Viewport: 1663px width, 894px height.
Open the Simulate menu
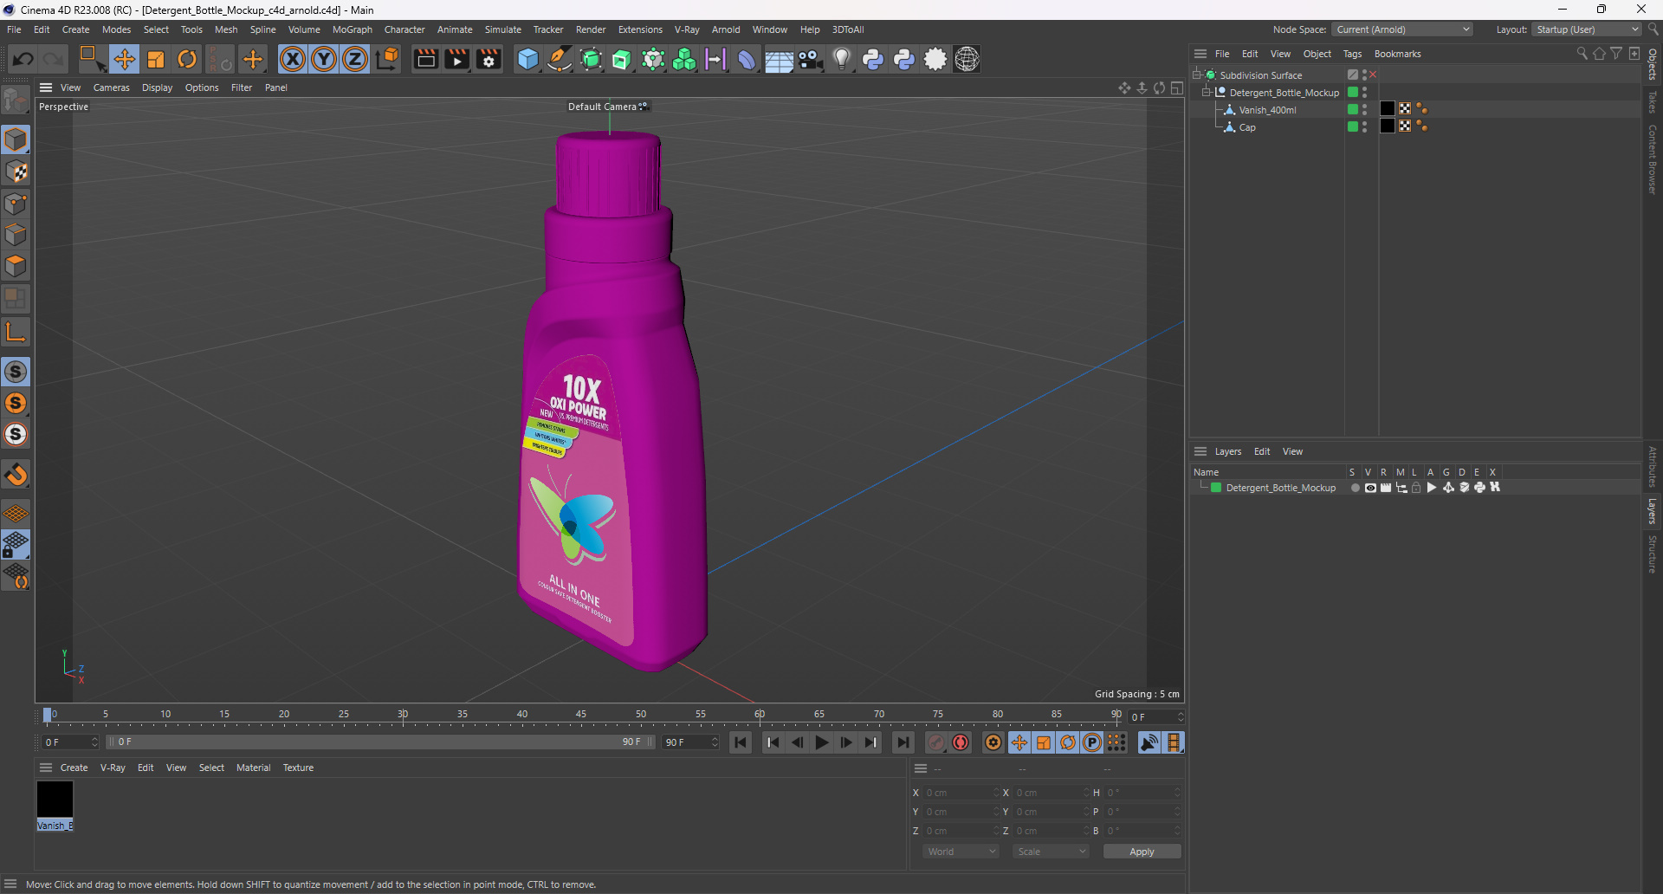503,29
